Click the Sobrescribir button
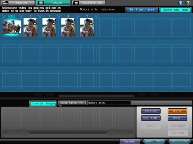This screenshot has width=193, height=144. tap(179, 141)
